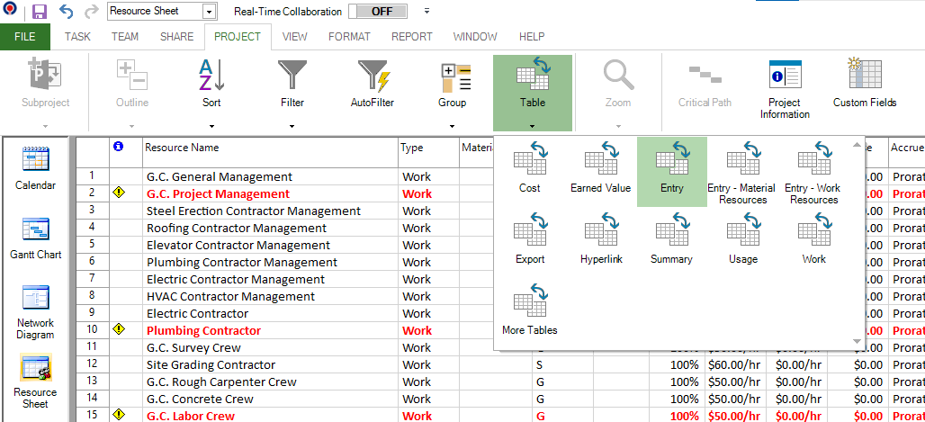Switch to Calendar view in sidebar
This screenshot has height=422, width=925.
click(x=35, y=168)
